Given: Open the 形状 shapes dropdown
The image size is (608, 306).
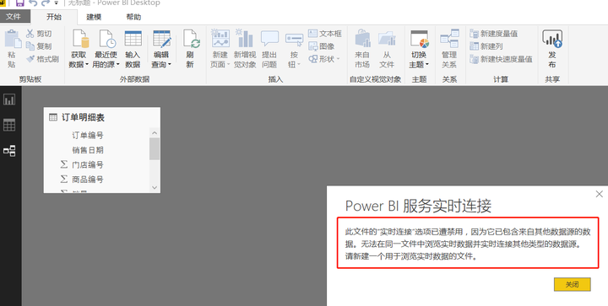Looking at the screenshot, I should 323,59.
